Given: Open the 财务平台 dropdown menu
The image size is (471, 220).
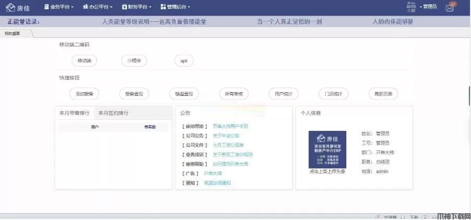Looking at the screenshot, I should pyautogui.click(x=137, y=7).
